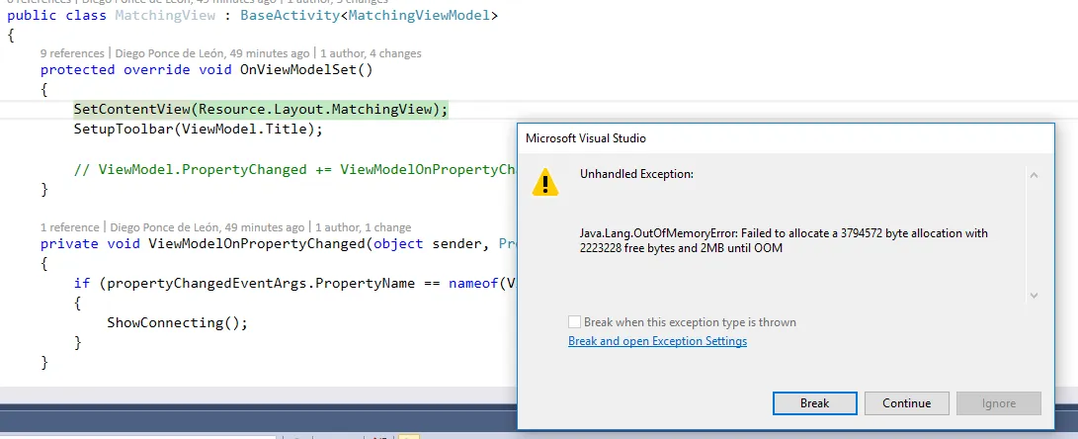This screenshot has height=439, width=1078.
Task: Click Continue to resume execution
Action: coord(907,403)
